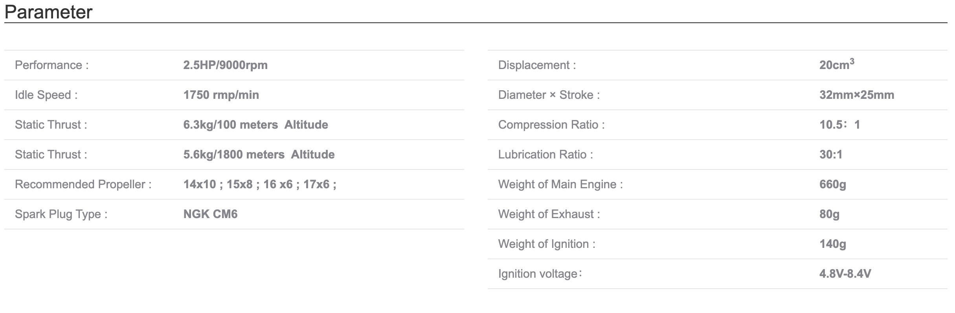
Task: Click the 5.6kg/1800 meters Altitude value
Action: (x=259, y=155)
